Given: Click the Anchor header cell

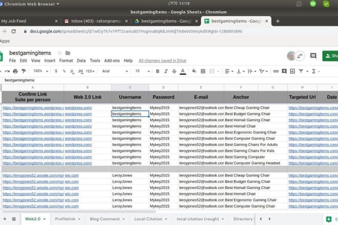Looking at the screenshot, I should (241, 97).
